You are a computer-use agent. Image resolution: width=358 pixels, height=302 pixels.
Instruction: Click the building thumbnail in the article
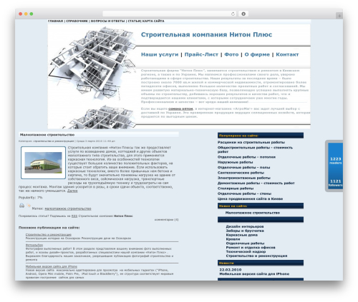click(43, 163)
